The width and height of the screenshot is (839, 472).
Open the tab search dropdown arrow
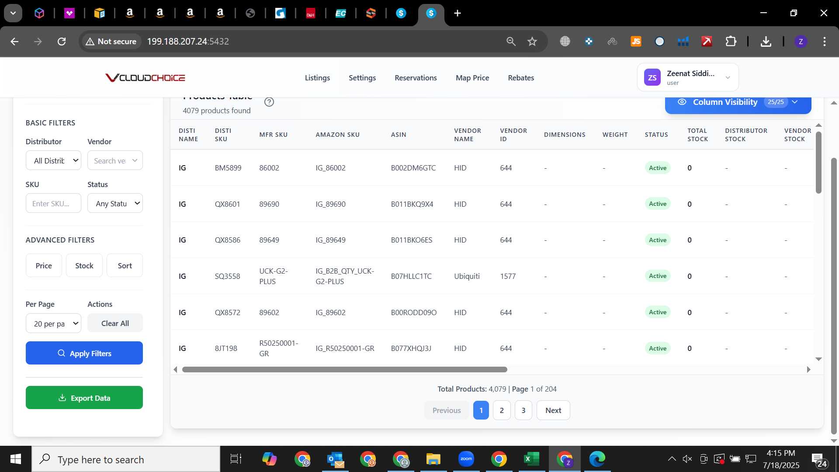click(13, 13)
